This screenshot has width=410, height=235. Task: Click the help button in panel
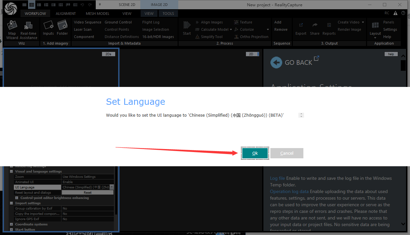coord(391,54)
